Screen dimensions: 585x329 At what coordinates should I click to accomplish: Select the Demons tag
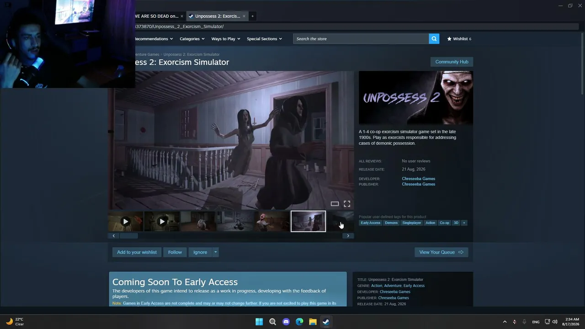point(391,223)
